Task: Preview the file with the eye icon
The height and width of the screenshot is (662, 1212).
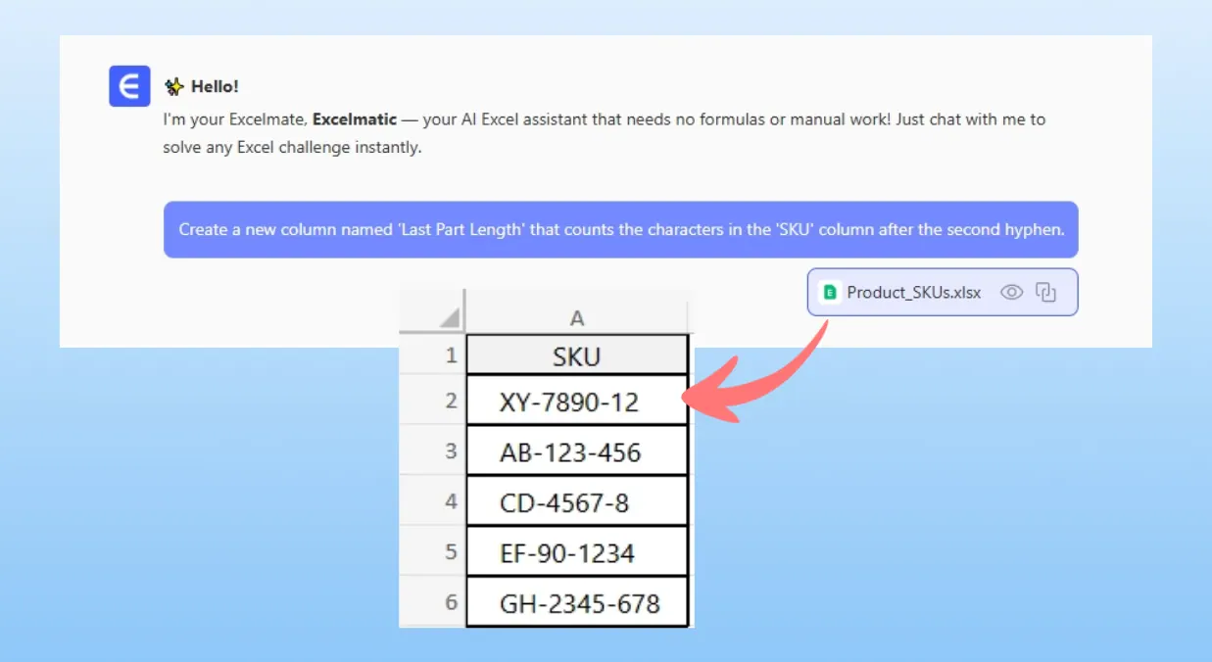Action: 1011,292
